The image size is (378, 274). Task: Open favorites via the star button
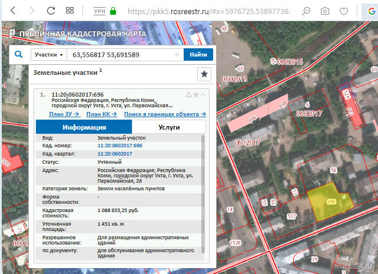(204, 74)
